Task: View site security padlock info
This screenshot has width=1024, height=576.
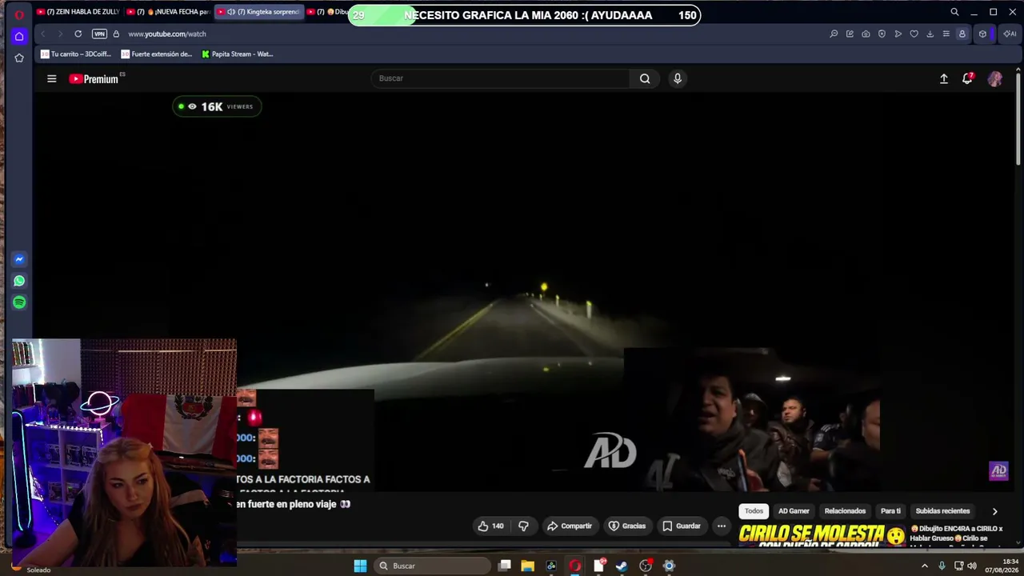Action: coord(116,34)
